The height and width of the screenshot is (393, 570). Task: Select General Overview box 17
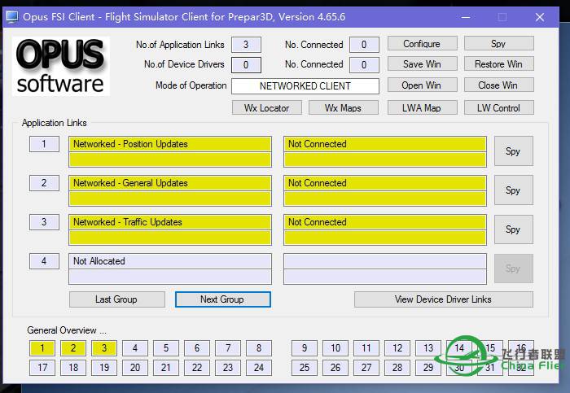(x=42, y=368)
